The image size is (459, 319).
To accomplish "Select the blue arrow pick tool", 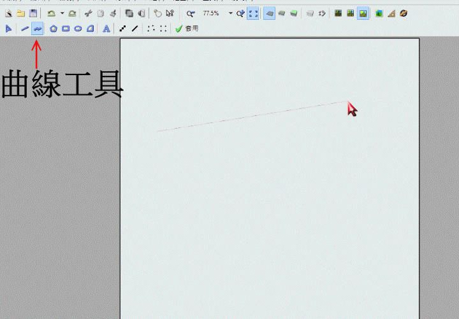I will tap(8, 29).
